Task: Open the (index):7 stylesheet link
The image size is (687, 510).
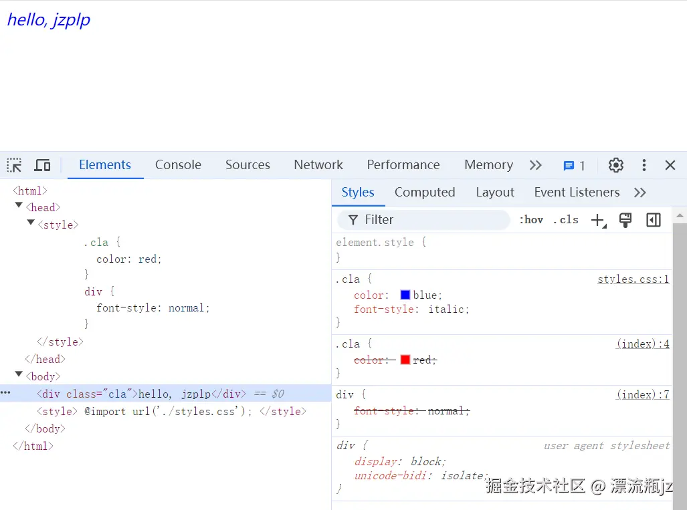Action: pos(642,394)
